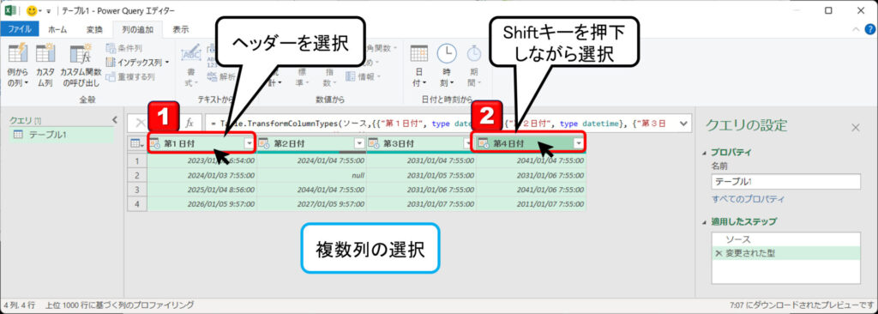
Task: Open the 第4日付 column filter dropdown
Action: [579, 143]
